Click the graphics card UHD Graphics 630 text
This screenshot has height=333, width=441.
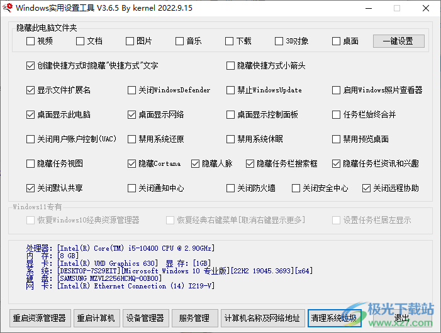coord(108,263)
